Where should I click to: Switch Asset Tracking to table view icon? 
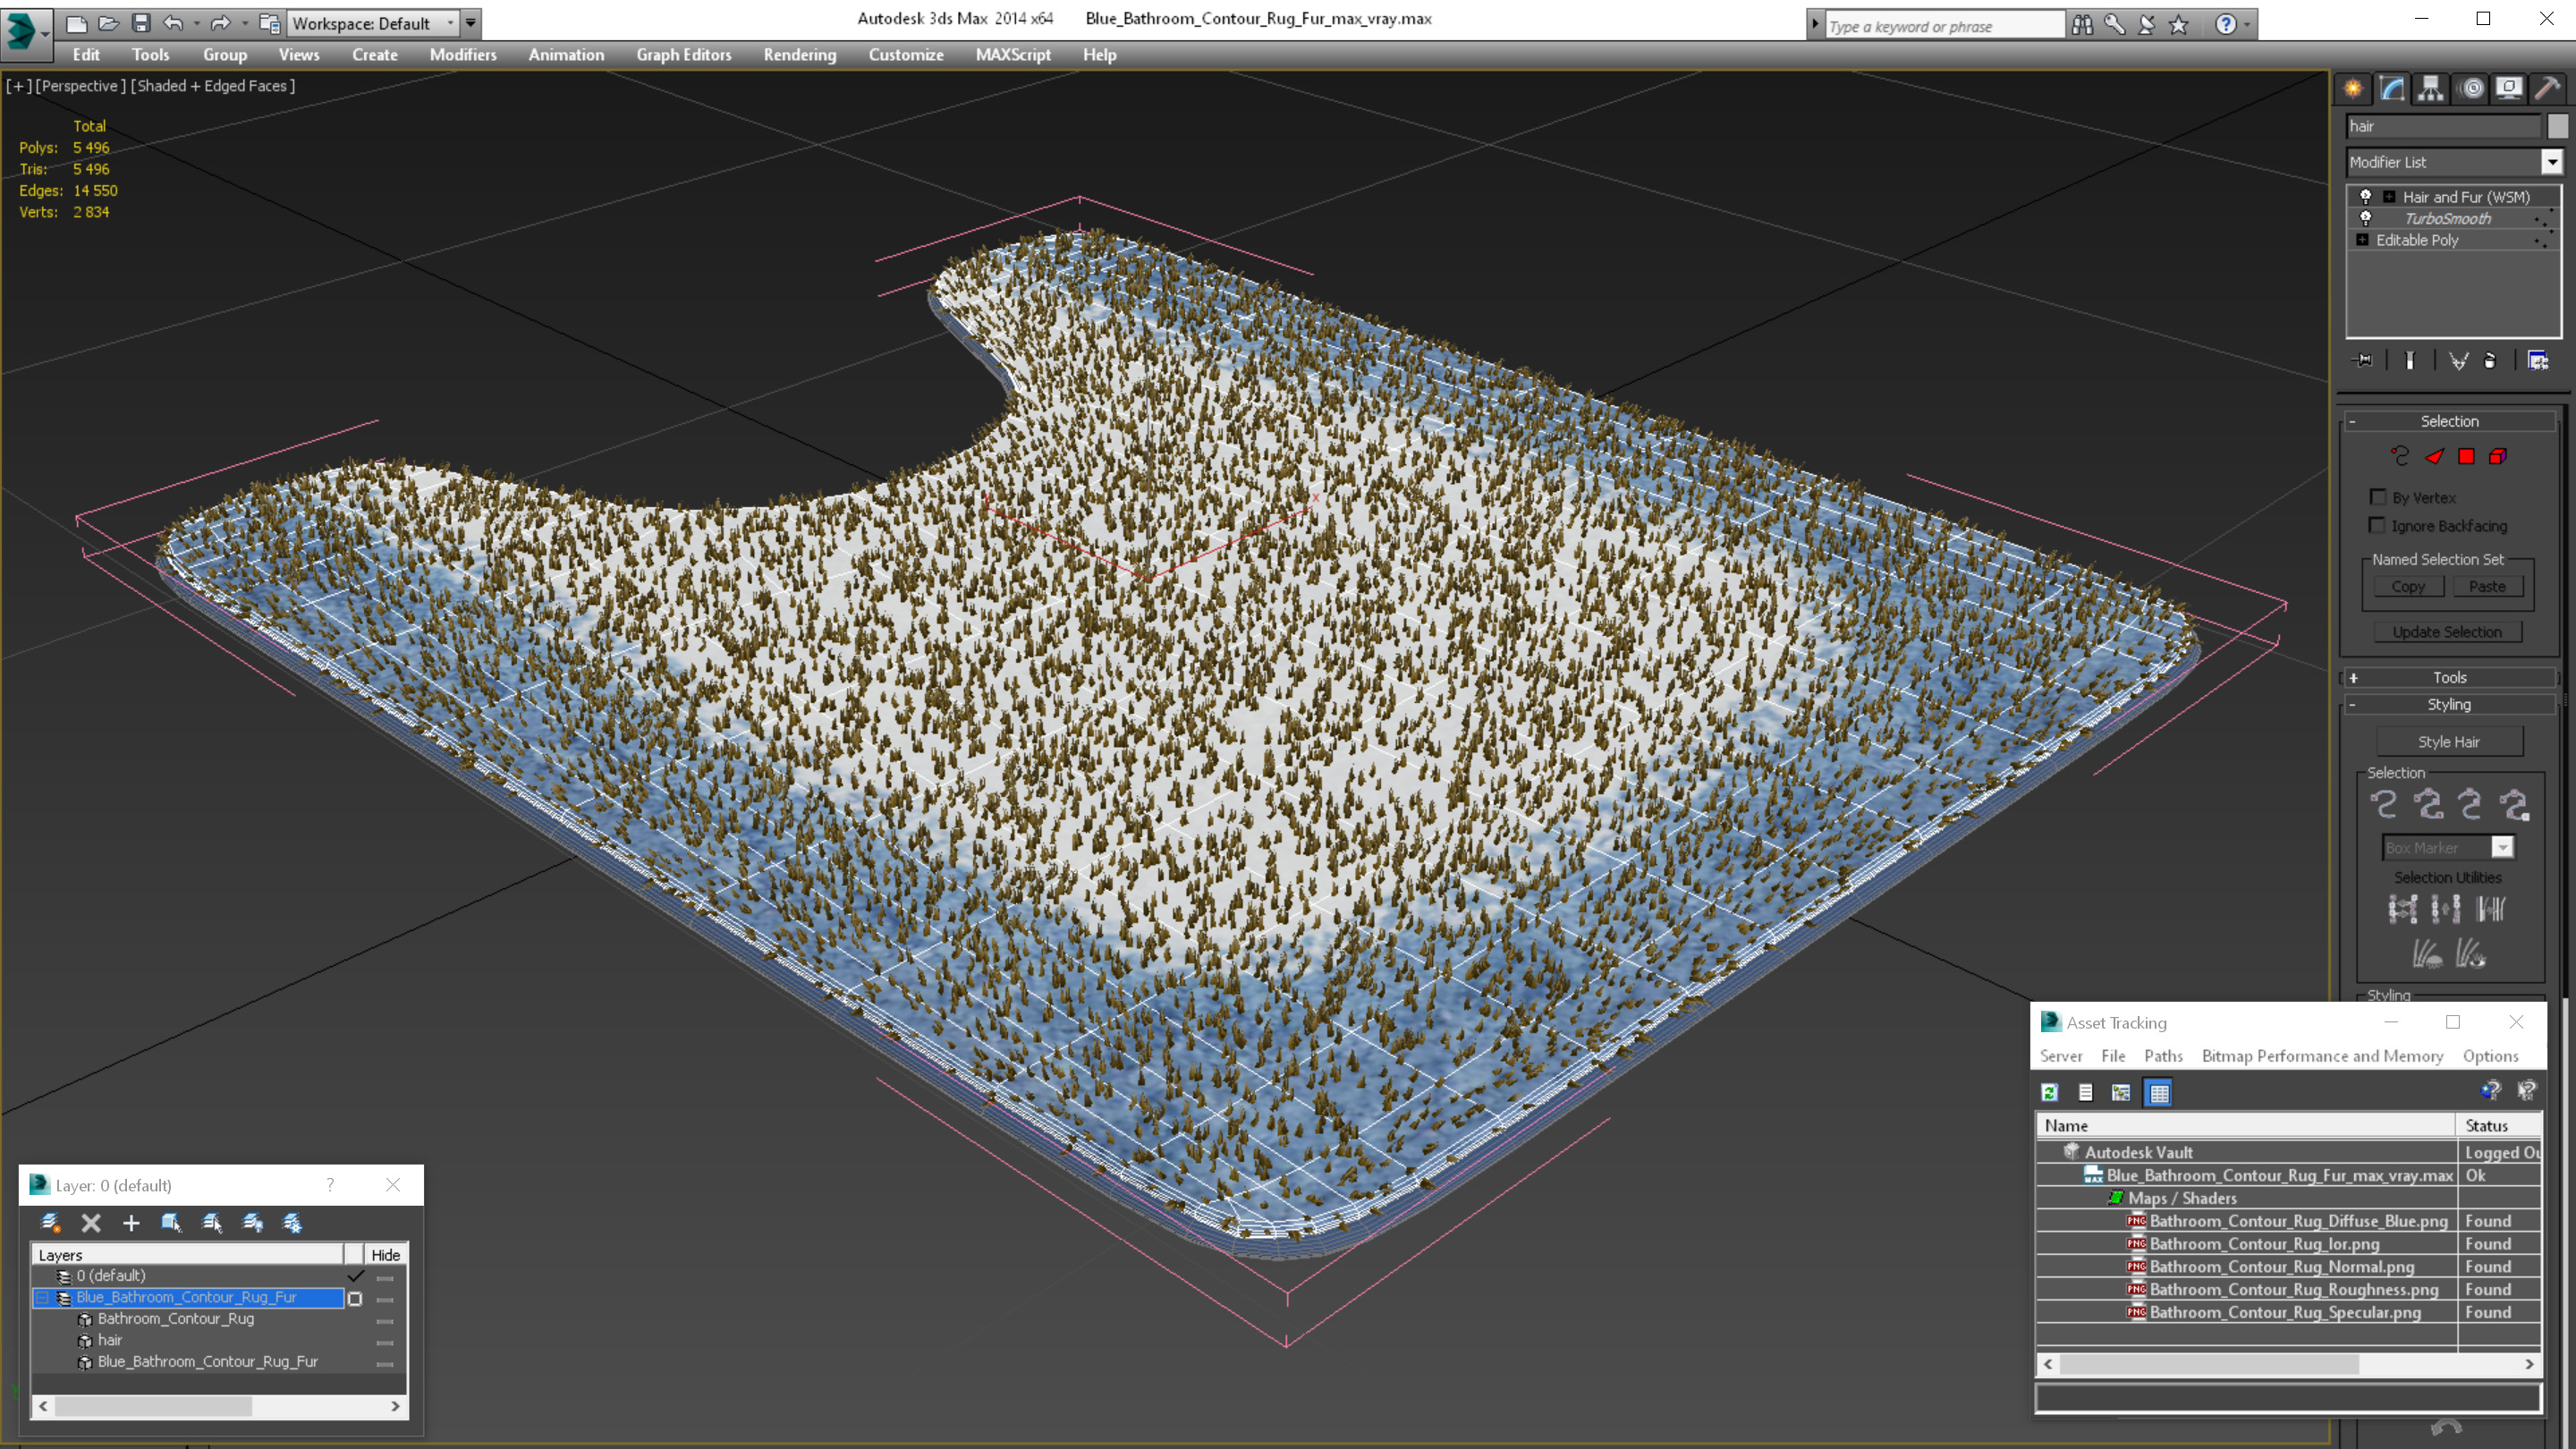2158,1092
